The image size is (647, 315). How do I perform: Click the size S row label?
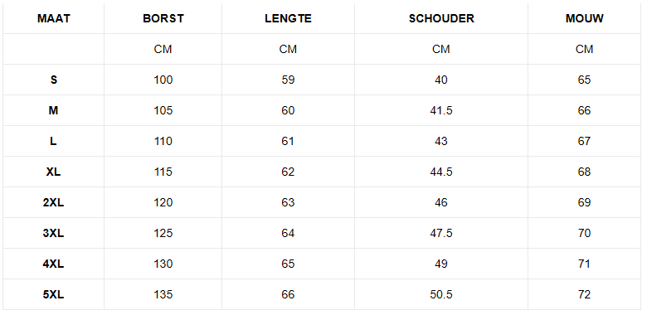(x=54, y=80)
